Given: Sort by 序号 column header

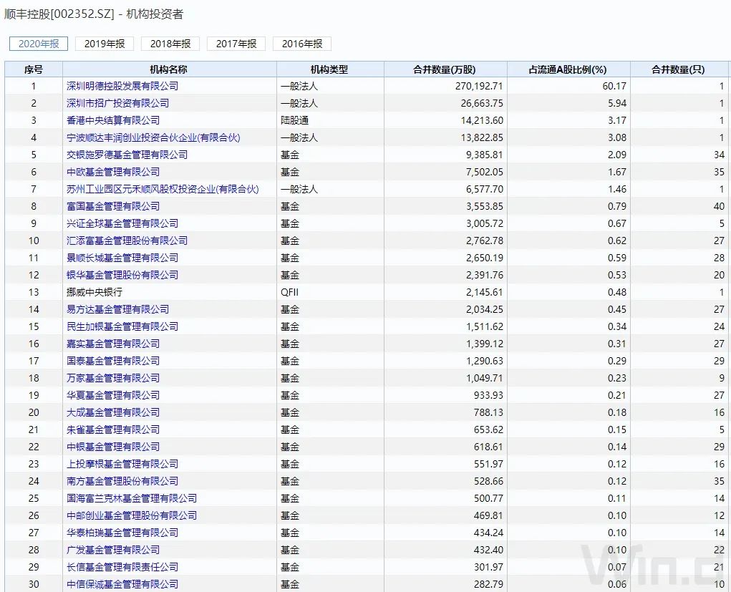Looking at the screenshot, I should (34, 69).
